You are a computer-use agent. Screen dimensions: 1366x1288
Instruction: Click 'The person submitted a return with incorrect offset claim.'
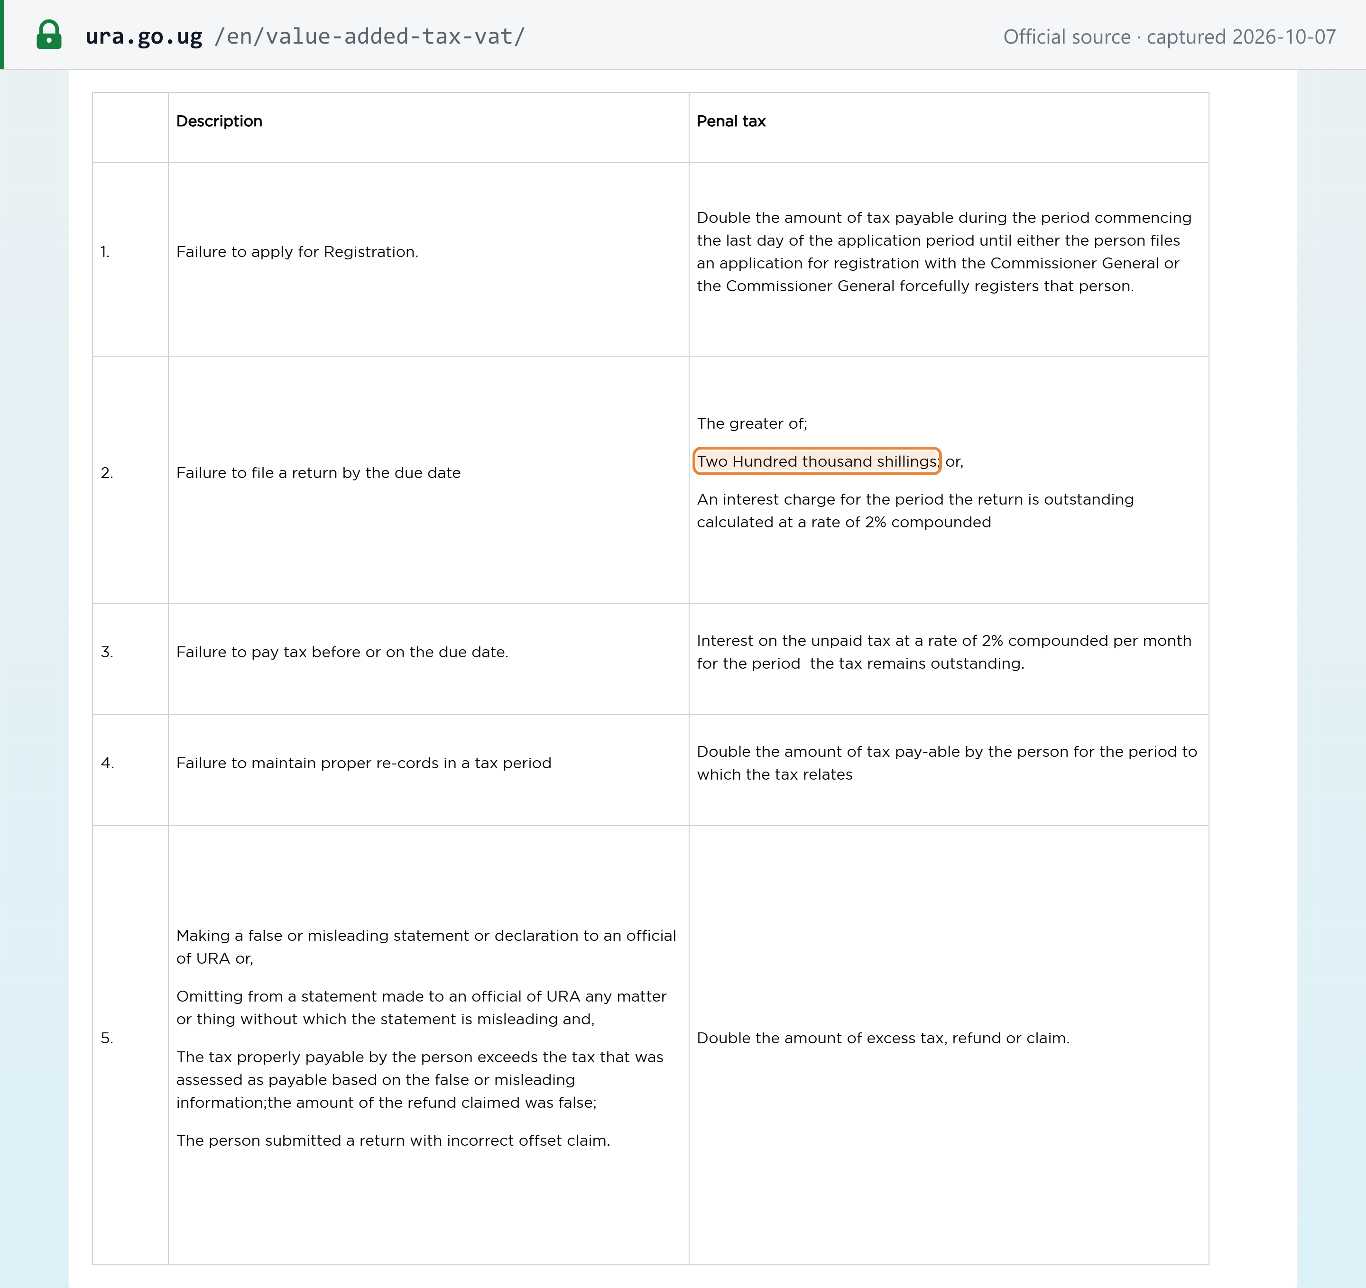[393, 1141]
